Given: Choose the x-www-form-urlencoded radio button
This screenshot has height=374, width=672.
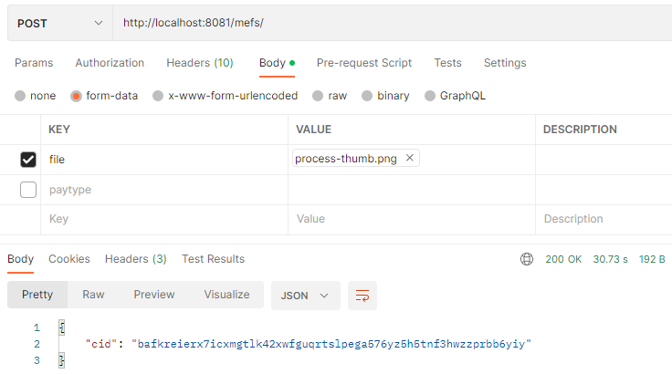Looking at the screenshot, I should click(x=158, y=96).
